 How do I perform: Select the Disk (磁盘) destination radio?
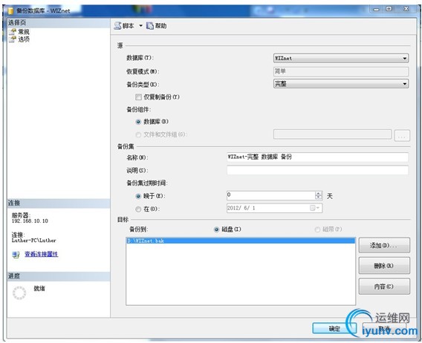(217, 229)
